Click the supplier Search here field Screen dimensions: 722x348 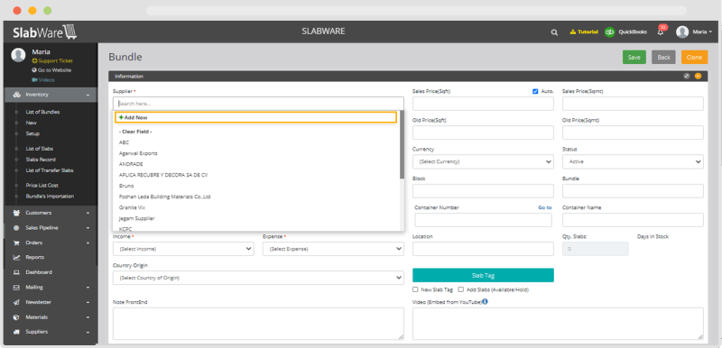click(x=258, y=104)
